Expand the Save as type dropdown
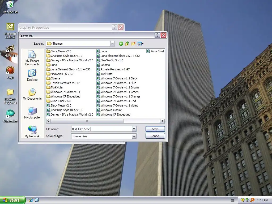Image resolution: width=272 pixels, height=204 pixels. tap(134, 136)
